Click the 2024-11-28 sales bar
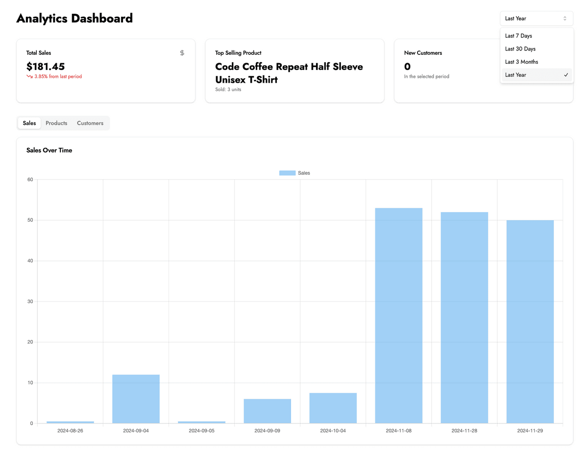Screen dimensions: 588x473 coord(464,317)
